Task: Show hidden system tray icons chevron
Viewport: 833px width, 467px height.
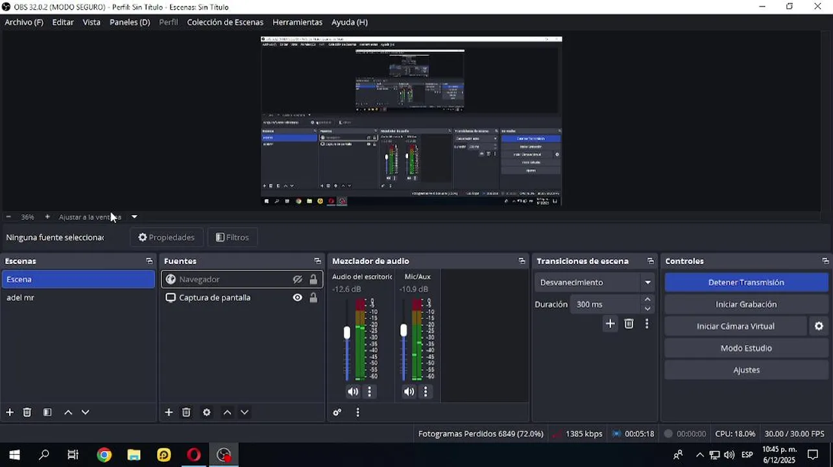Action: click(699, 455)
